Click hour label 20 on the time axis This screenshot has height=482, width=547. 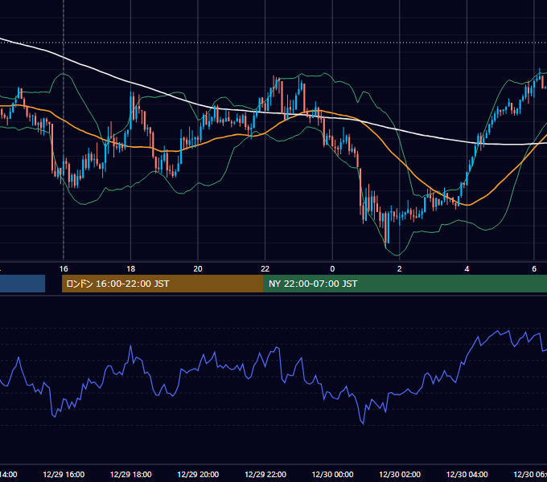[x=198, y=269]
